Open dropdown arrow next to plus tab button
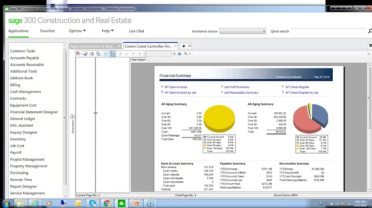The width and height of the screenshot is (372, 208). pyautogui.click(x=190, y=46)
